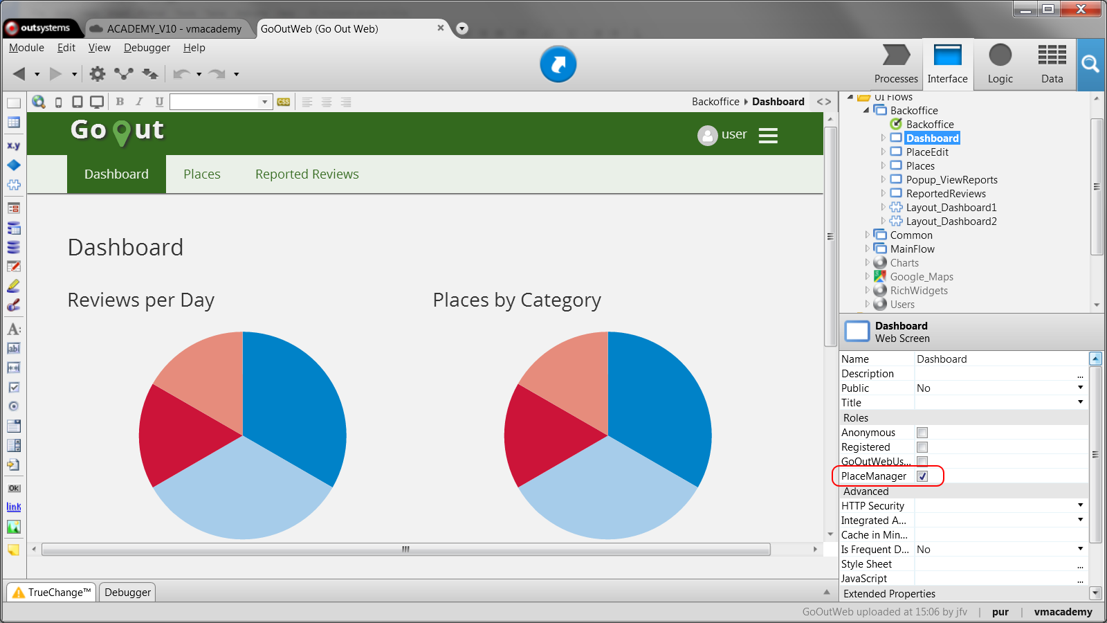
Task: Click the Places menu link
Action: pos(202,174)
